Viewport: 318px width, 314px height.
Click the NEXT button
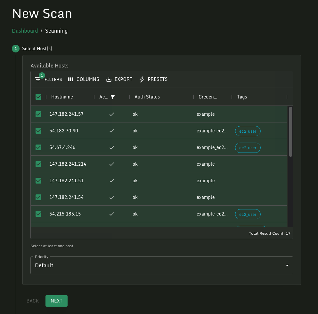pyautogui.click(x=56, y=301)
